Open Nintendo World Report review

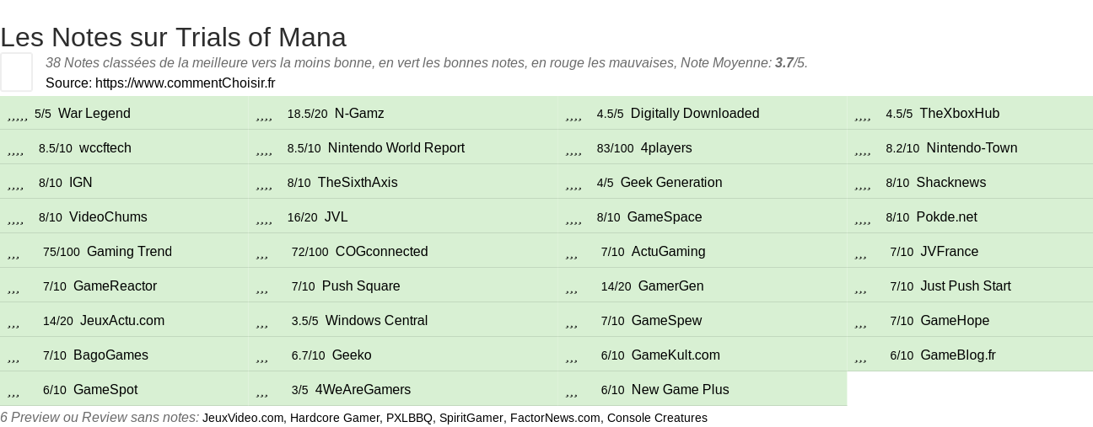click(396, 148)
